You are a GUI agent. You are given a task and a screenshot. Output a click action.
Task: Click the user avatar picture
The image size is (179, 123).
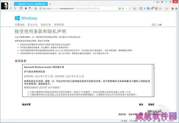point(4,6)
